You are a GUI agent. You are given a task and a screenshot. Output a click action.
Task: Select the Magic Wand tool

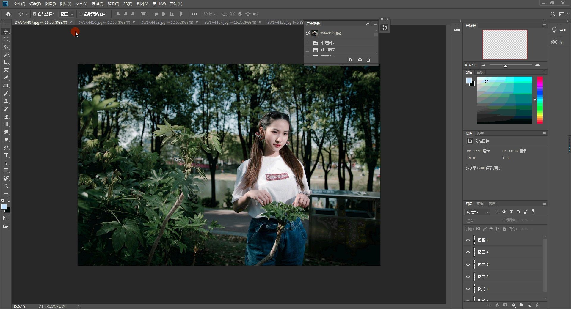pyautogui.click(x=6, y=55)
